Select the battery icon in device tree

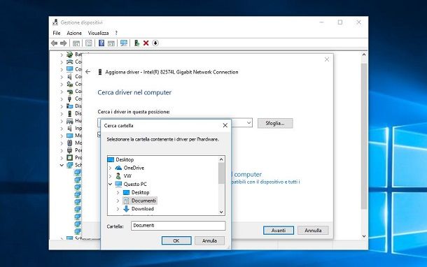70,55
